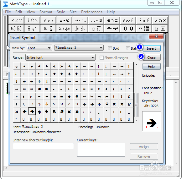The height and width of the screenshot is (180, 182).
Task: Open the Help menu in menu bar
Action: point(111,12)
